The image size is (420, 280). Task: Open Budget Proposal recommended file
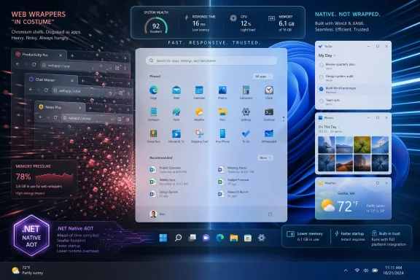[233, 182]
